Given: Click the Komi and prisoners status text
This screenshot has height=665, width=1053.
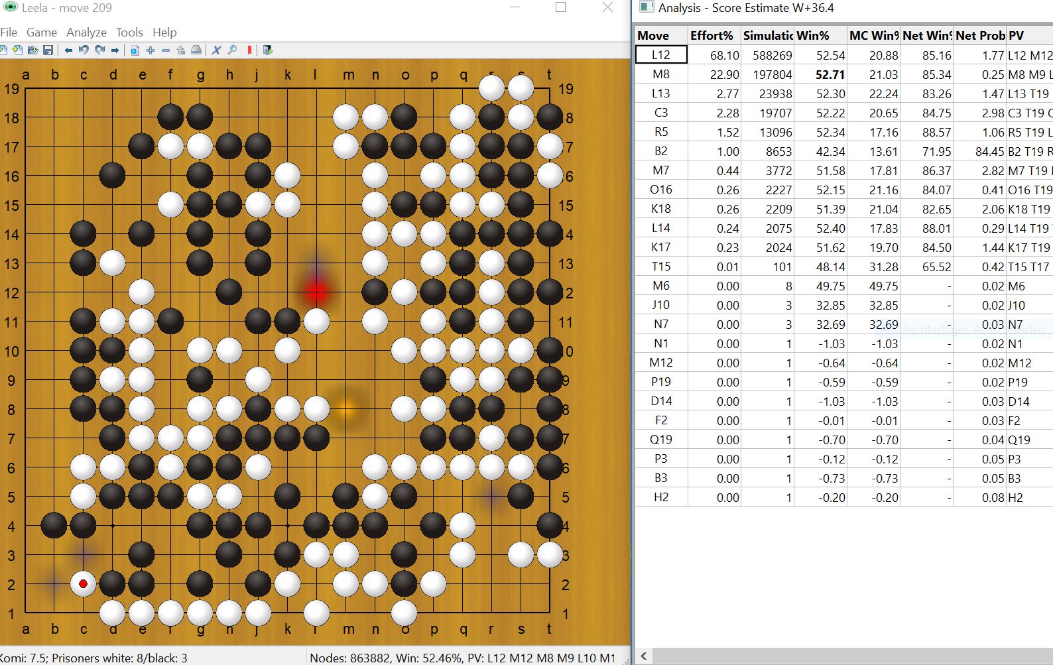Looking at the screenshot, I should click(x=94, y=658).
